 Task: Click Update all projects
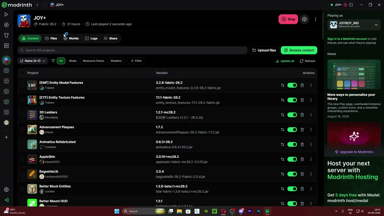(x=285, y=61)
